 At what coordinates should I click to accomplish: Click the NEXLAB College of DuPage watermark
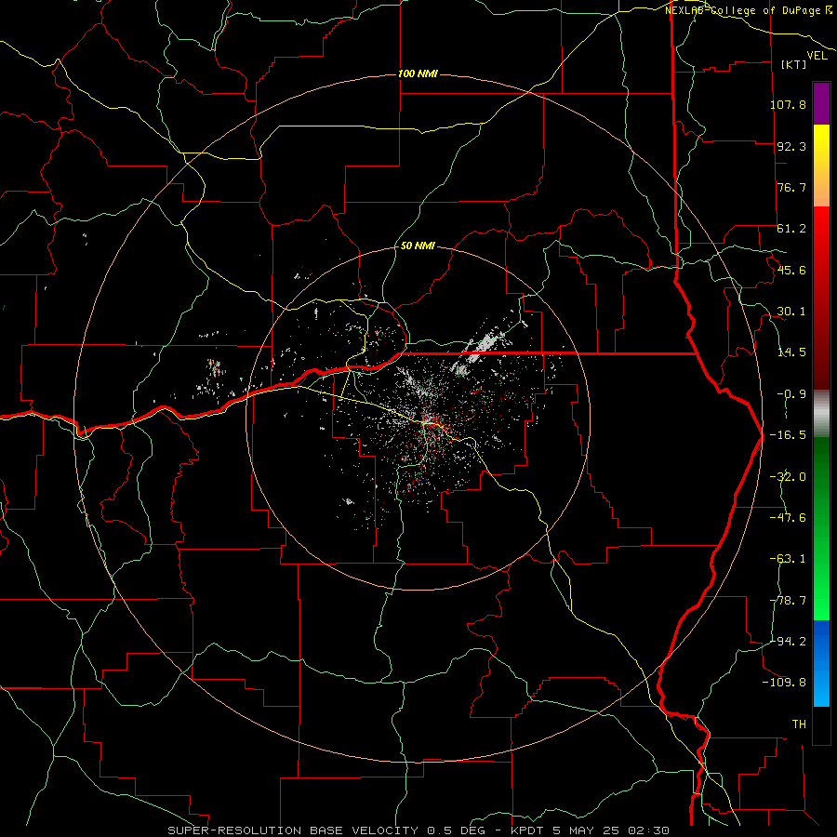pos(748,10)
